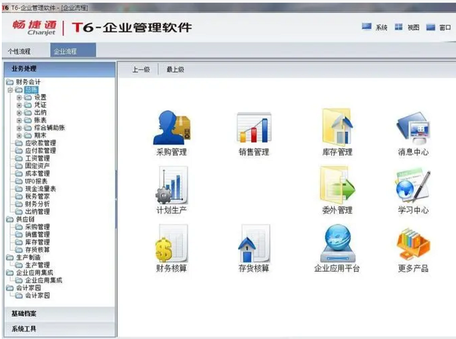This screenshot has height=339, width=456.
Task: Open the 采购管理 purchasing icon
Action: click(172, 127)
